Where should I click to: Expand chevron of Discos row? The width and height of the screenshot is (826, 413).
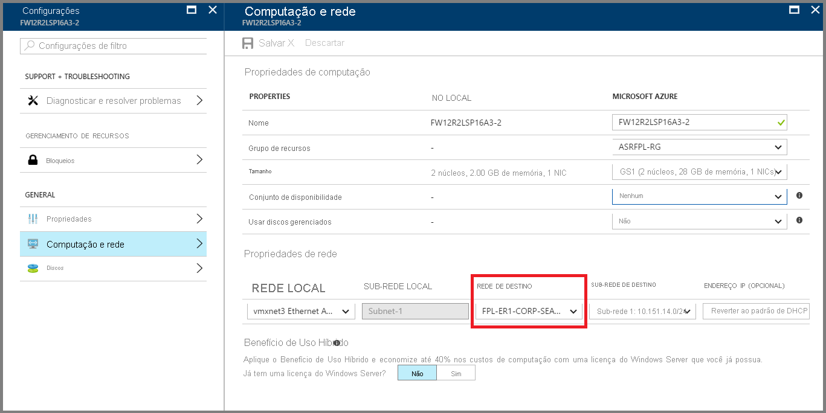click(199, 268)
